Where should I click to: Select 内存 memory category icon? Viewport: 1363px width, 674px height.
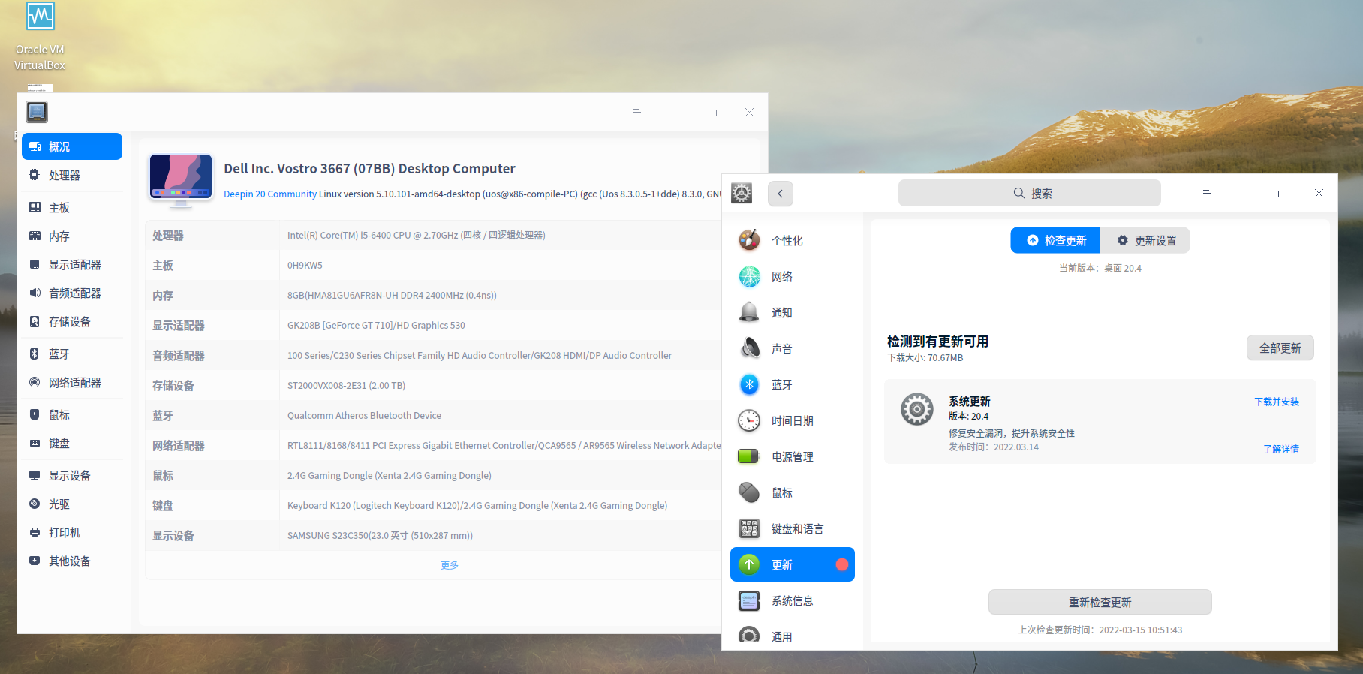point(35,236)
